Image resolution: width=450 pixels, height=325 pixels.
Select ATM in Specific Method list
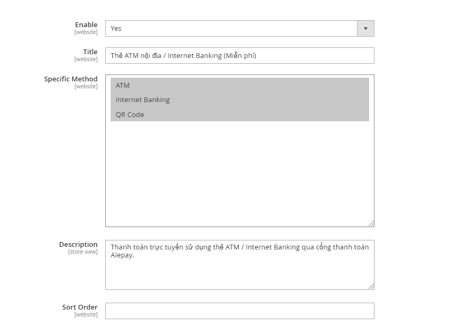click(x=240, y=85)
